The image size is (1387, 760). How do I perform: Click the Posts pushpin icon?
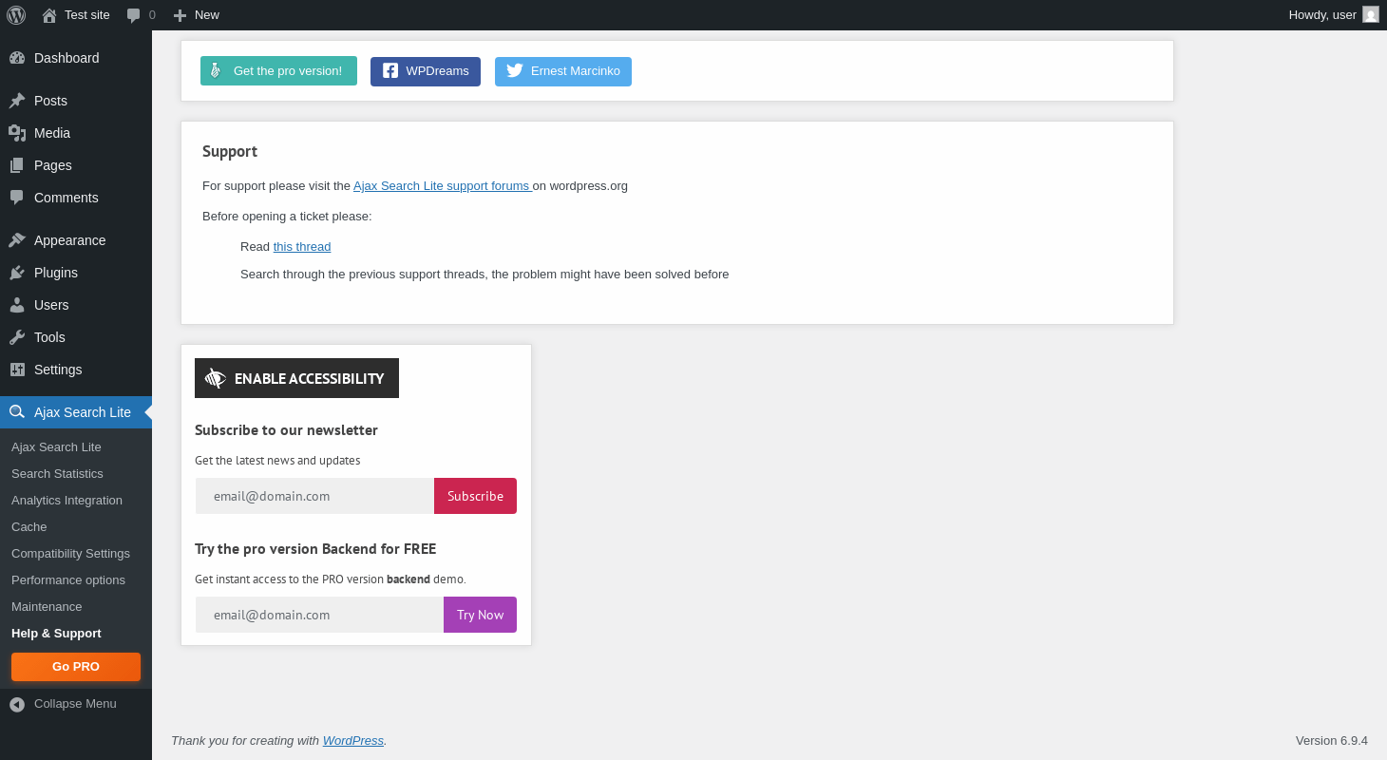point(17,101)
